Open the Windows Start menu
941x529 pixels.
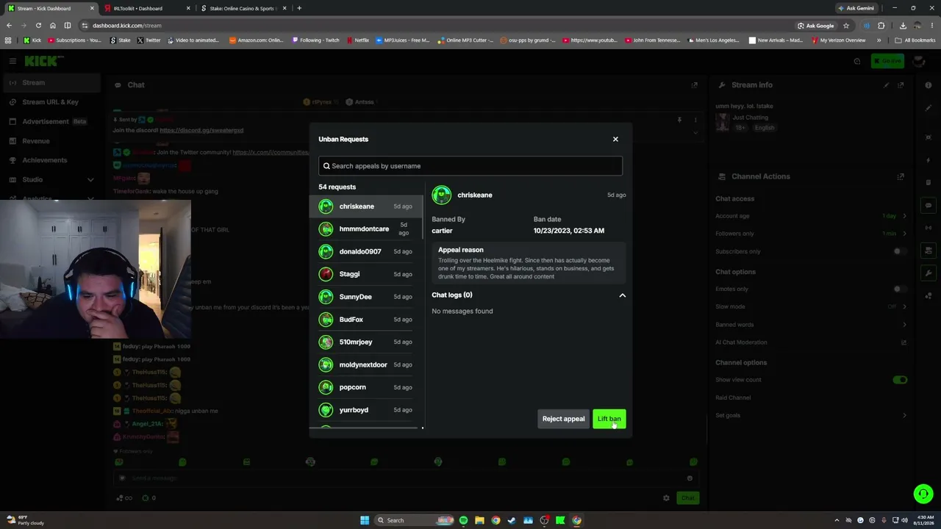coord(364,520)
